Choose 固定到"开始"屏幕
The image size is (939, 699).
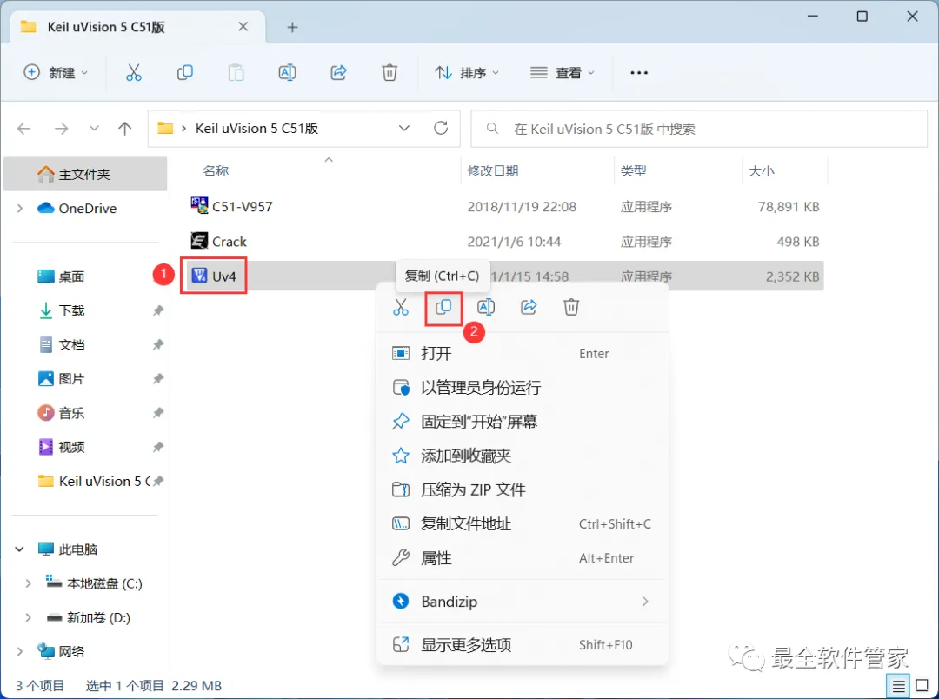point(523,422)
